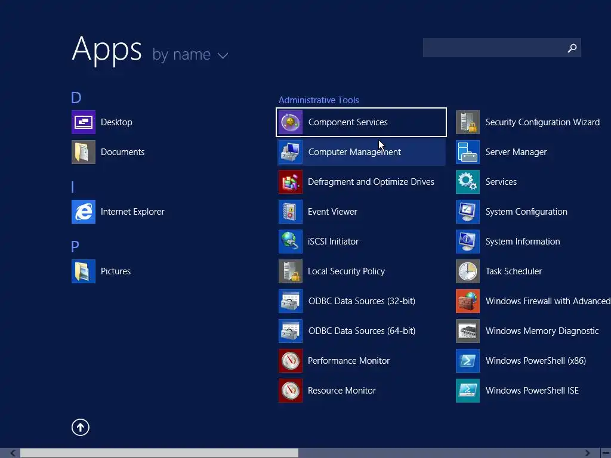This screenshot has width=611, height=458.
Task: Launch Server Manager icon
Action: [x=468, y=152]
